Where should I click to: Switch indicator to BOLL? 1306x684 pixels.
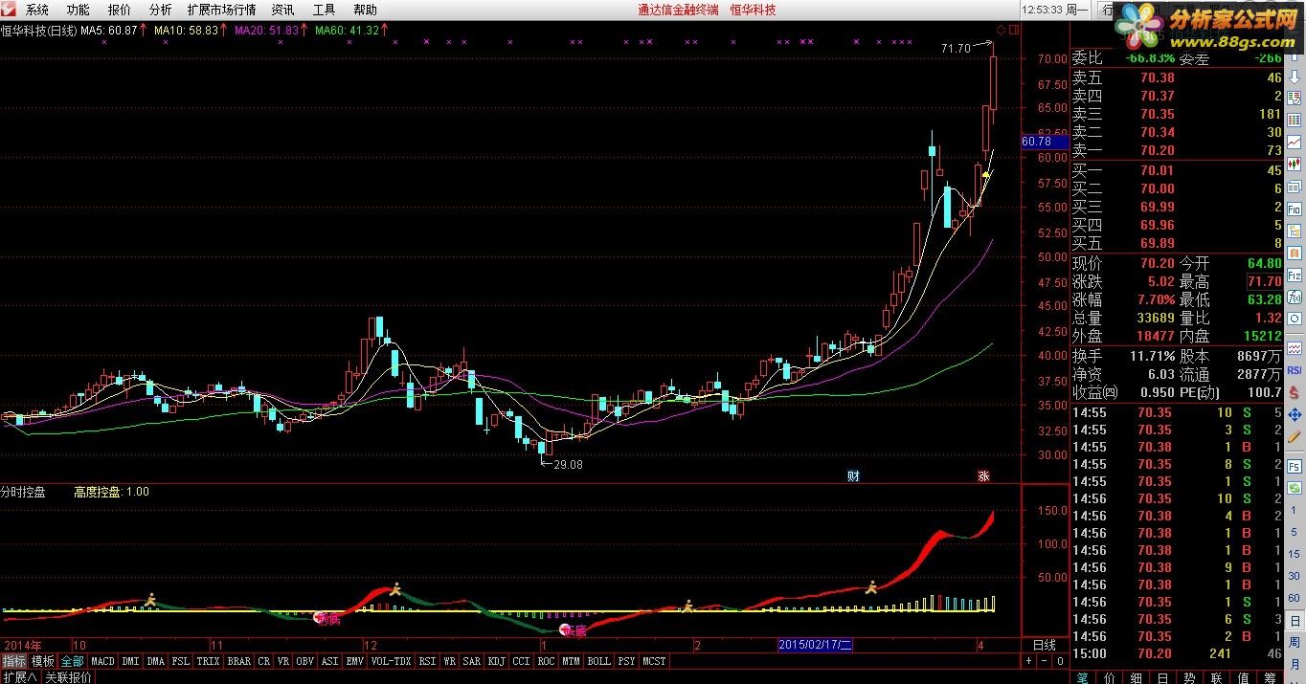tap(598, 661)
